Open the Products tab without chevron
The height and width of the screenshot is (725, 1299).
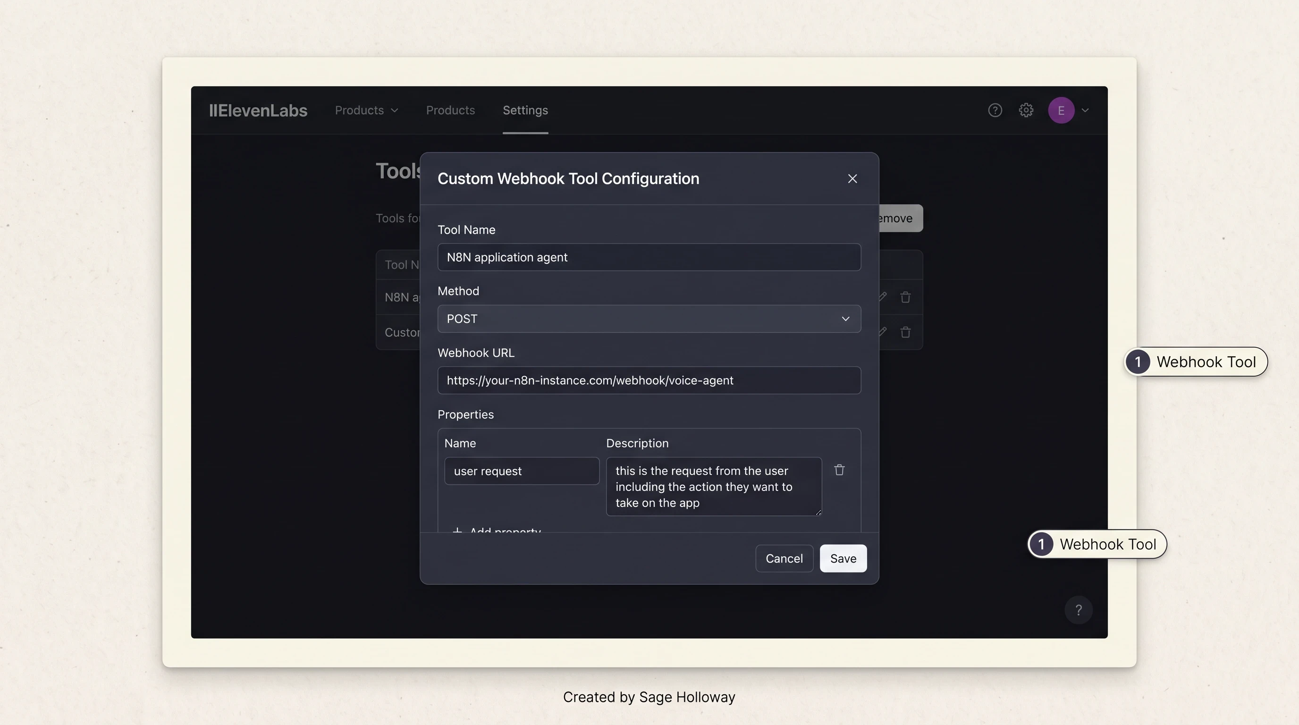[x=450, y=110]
